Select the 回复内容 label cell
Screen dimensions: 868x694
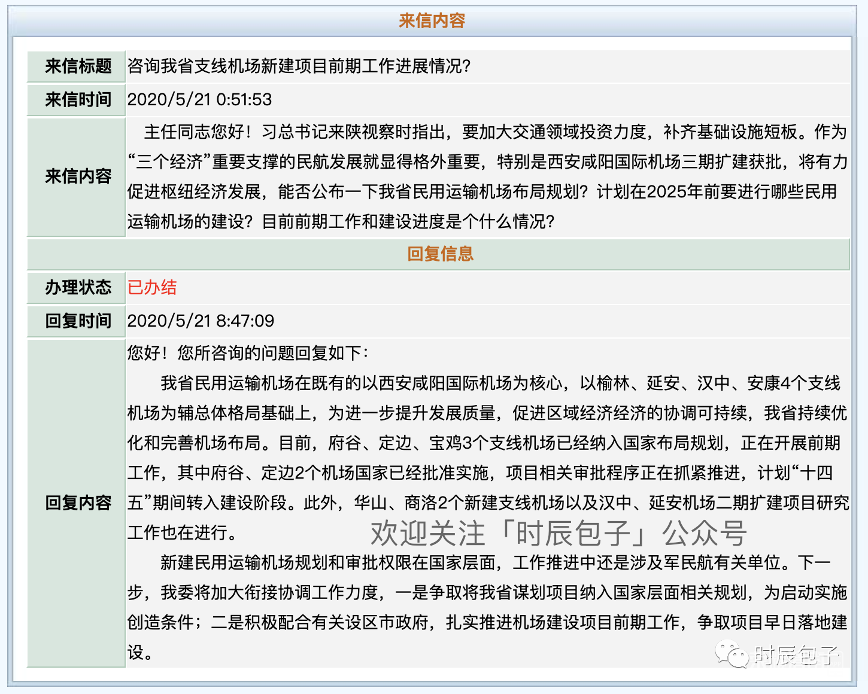(78, 503)
